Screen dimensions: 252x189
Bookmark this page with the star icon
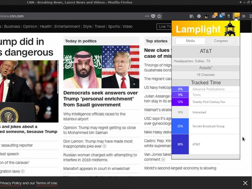159,16
